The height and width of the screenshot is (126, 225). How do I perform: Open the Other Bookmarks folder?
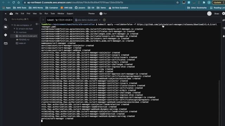point(197,8)
